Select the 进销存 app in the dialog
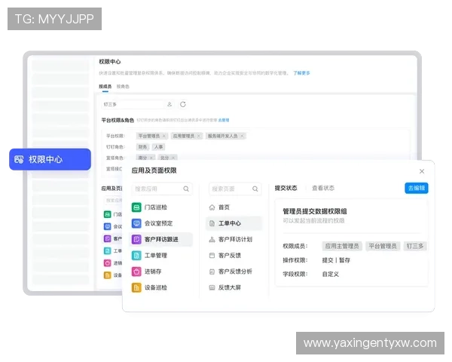The image size is (452, 362). pyautogui.click(x=161, y=271)
